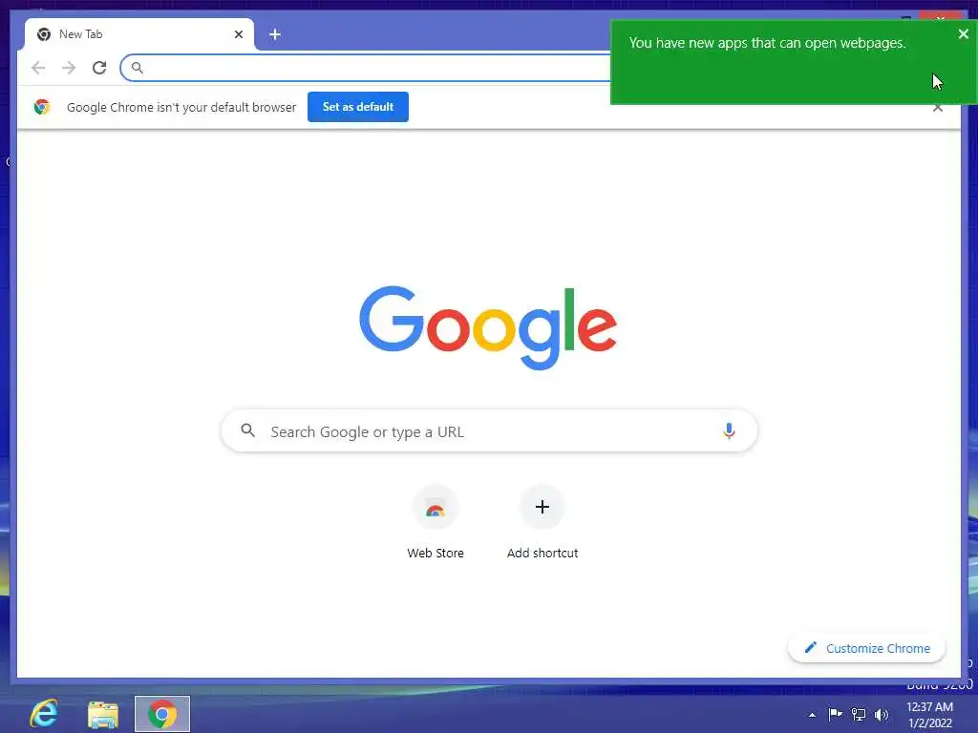Reload the page with refresh icon
Screen dimensions: 978x733
[99, 68]
